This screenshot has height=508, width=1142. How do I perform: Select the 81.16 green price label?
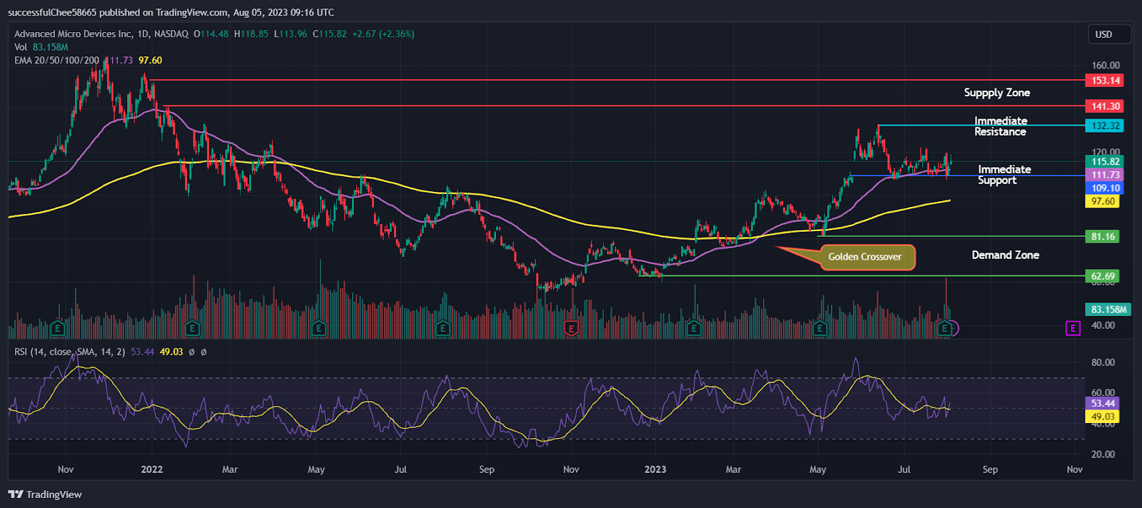point(1103,237)
